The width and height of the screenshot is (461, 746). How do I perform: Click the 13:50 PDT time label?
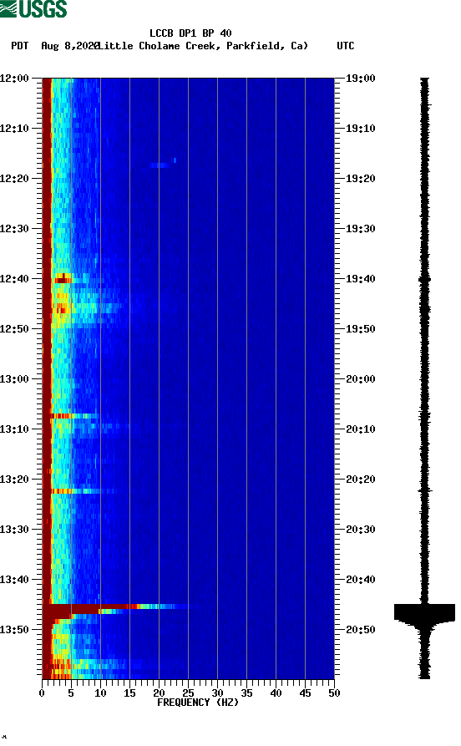click(x=14, y=629)
